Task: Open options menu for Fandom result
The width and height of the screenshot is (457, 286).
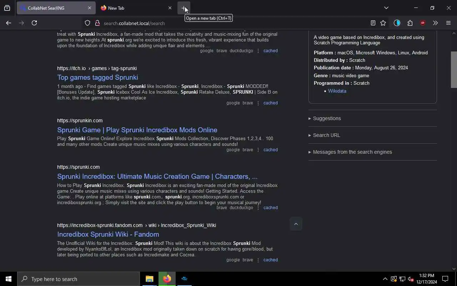Action: coord(258,260)
